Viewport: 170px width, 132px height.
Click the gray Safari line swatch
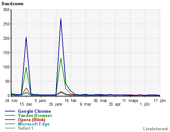point(10,128)
